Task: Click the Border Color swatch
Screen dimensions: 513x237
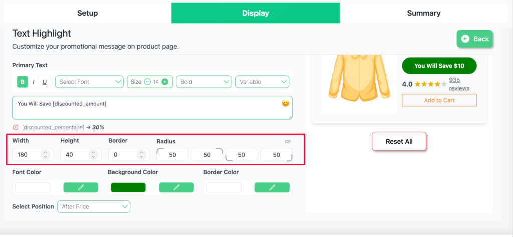Action: (224, 187)
